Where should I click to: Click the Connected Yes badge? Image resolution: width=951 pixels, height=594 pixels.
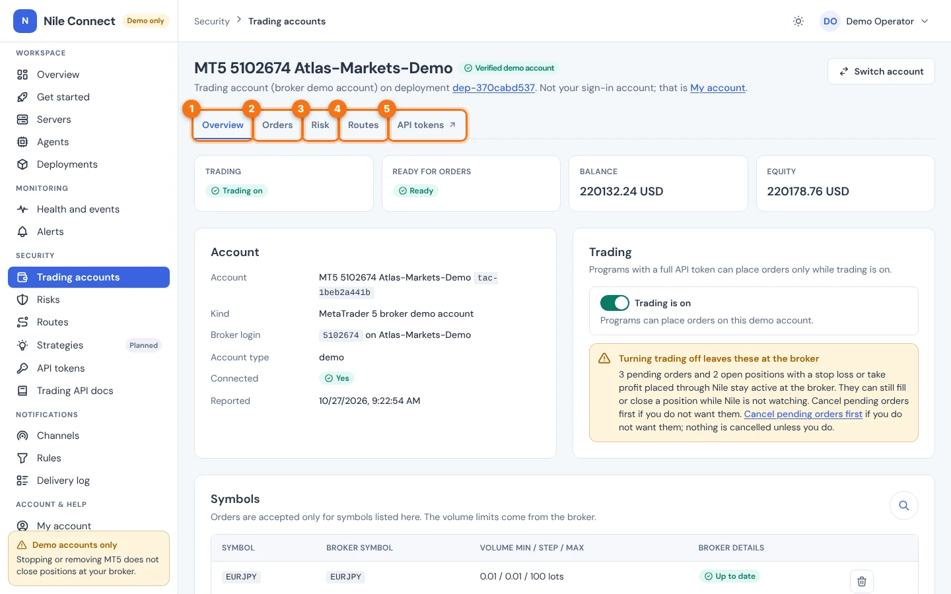click(337, 378)
